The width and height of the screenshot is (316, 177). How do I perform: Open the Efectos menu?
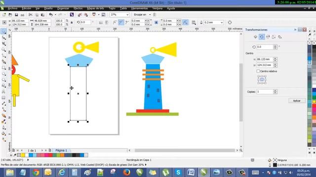coord(78,8)
